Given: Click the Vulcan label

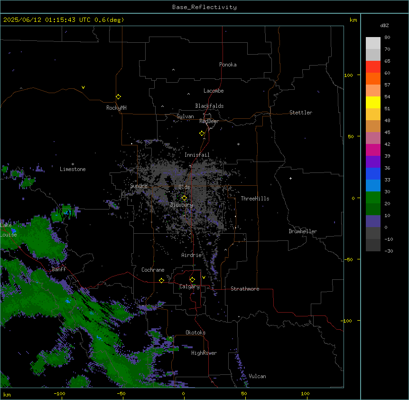Looking at the screenshot, I should pos(258,376).
